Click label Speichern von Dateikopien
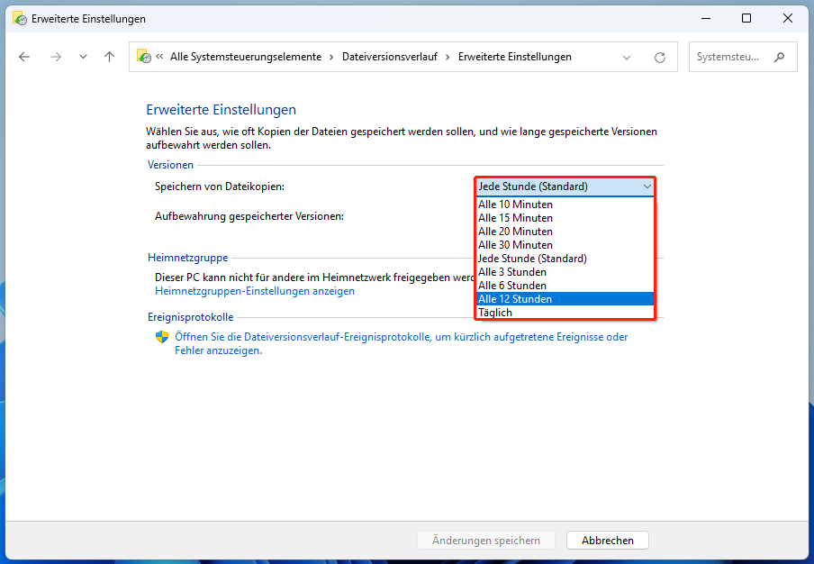814x564 pixels. [x=220, y=186]
